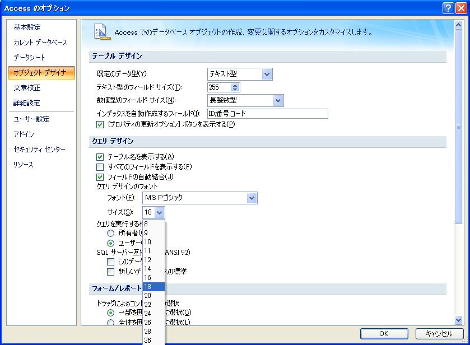470x345 pixels.
Task: Select the アドイン category
Action: [24, 134]
